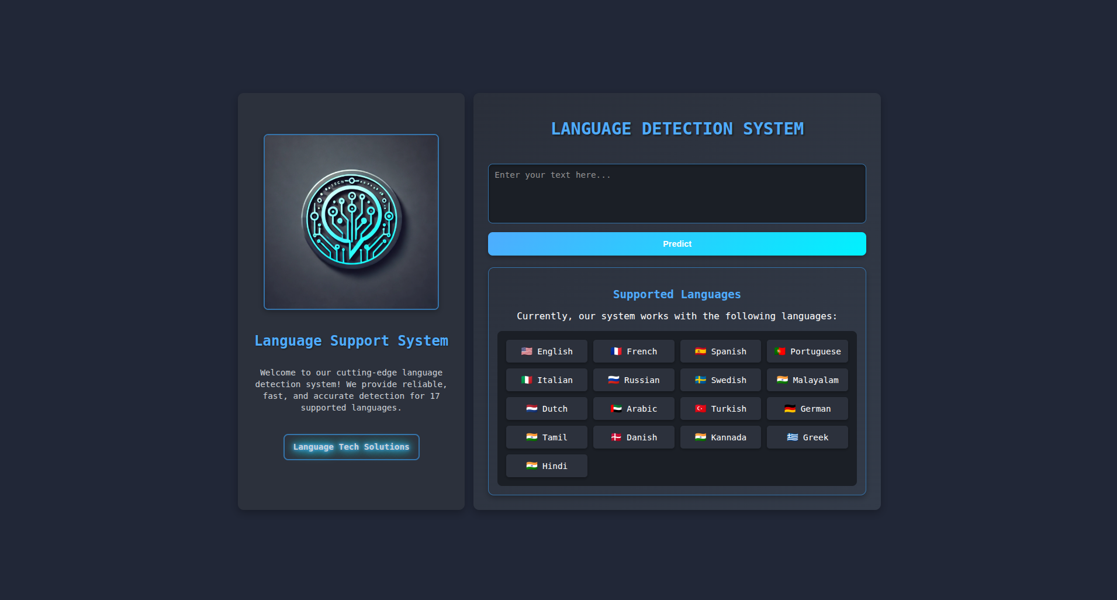
Task: Select the Kannada language option
Action: (x=720, y=437)
